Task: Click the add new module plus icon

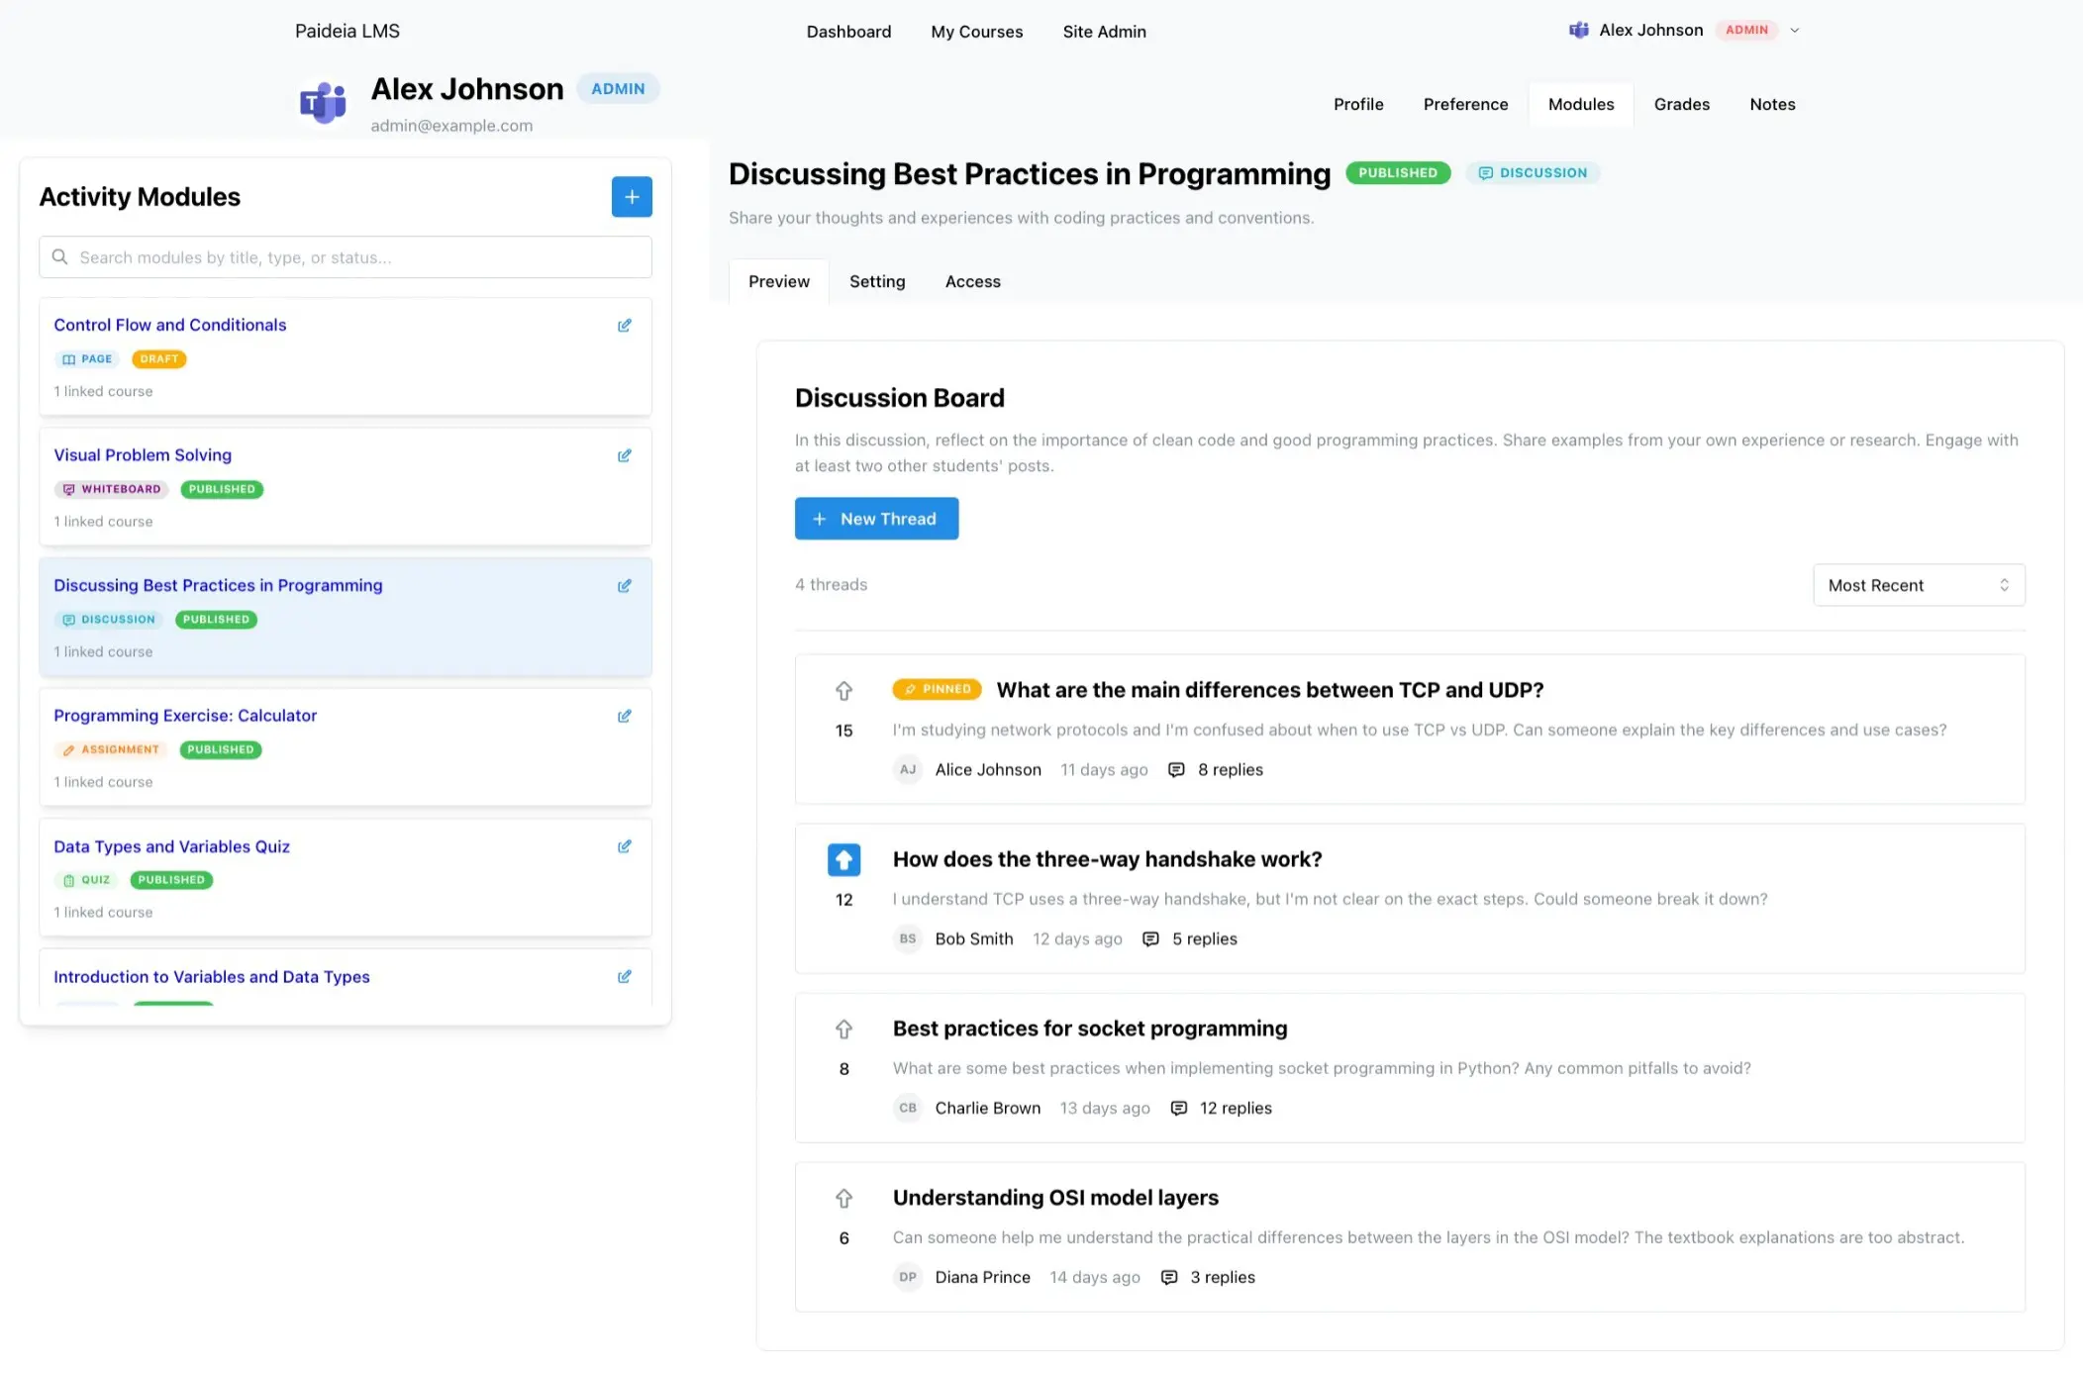Action: point(632,197)
